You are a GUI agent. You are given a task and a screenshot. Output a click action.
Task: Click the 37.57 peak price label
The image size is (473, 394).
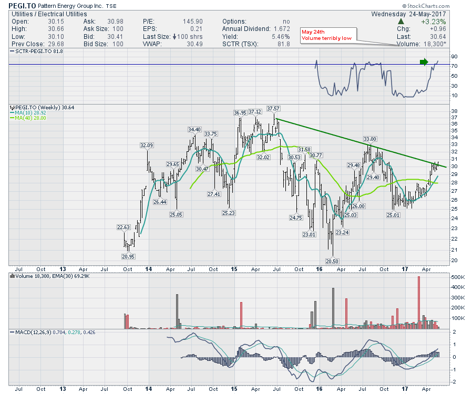point(273,109)
